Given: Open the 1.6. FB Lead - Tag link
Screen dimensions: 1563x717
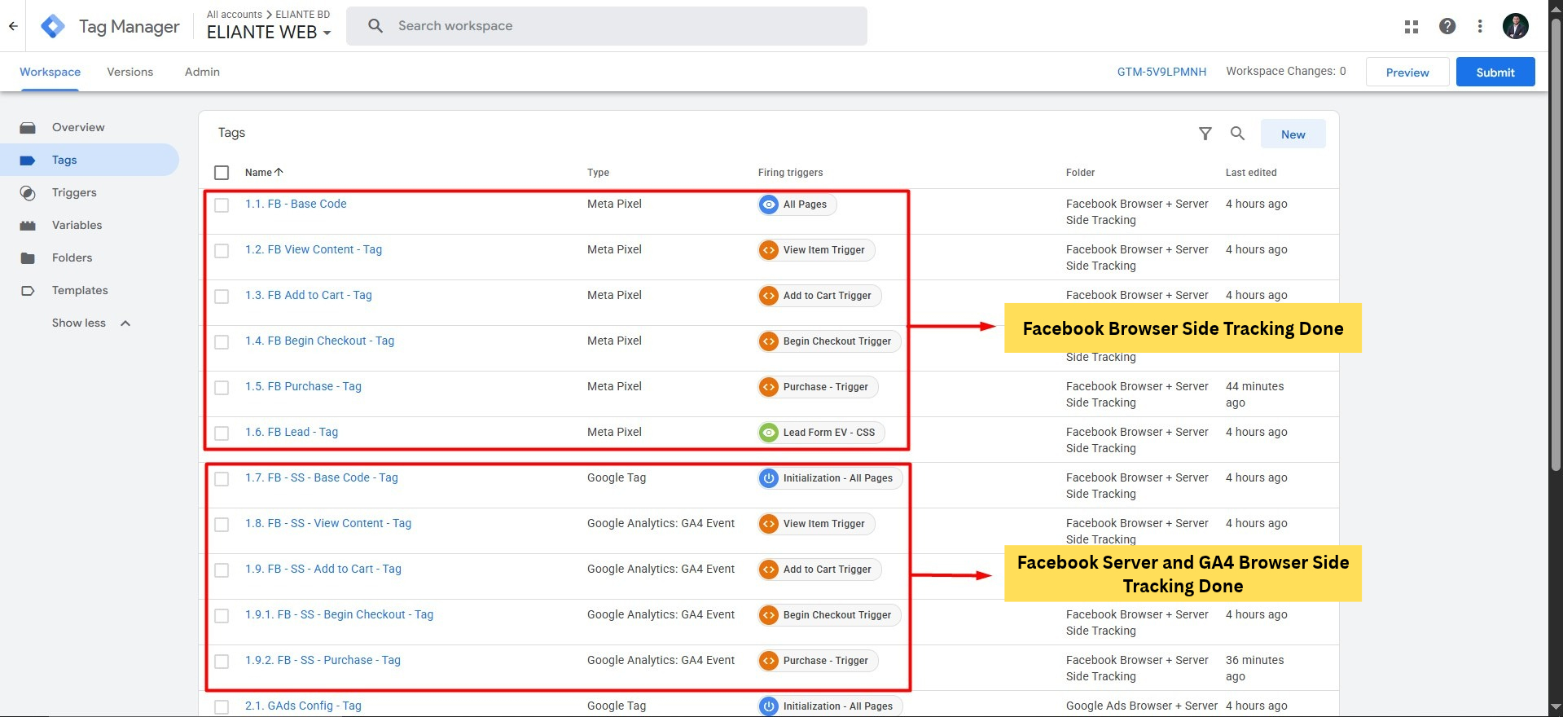Looking at the screenshot, I should pos(292,432).
